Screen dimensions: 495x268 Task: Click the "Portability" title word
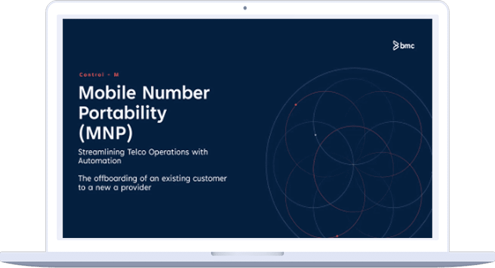pos(122,113)
